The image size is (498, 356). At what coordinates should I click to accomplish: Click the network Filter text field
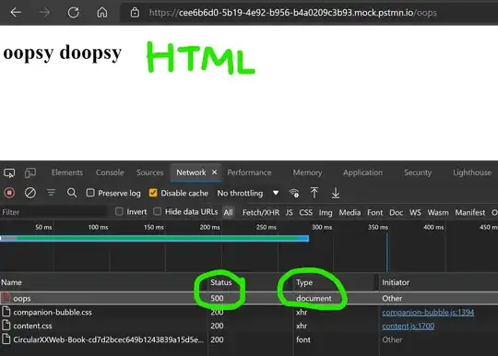pyautogui.click(x=53, y=212)
